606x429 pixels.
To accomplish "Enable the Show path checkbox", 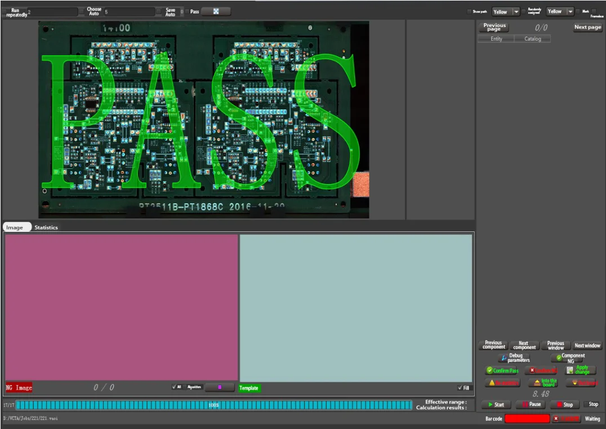I will pos(469,11).
